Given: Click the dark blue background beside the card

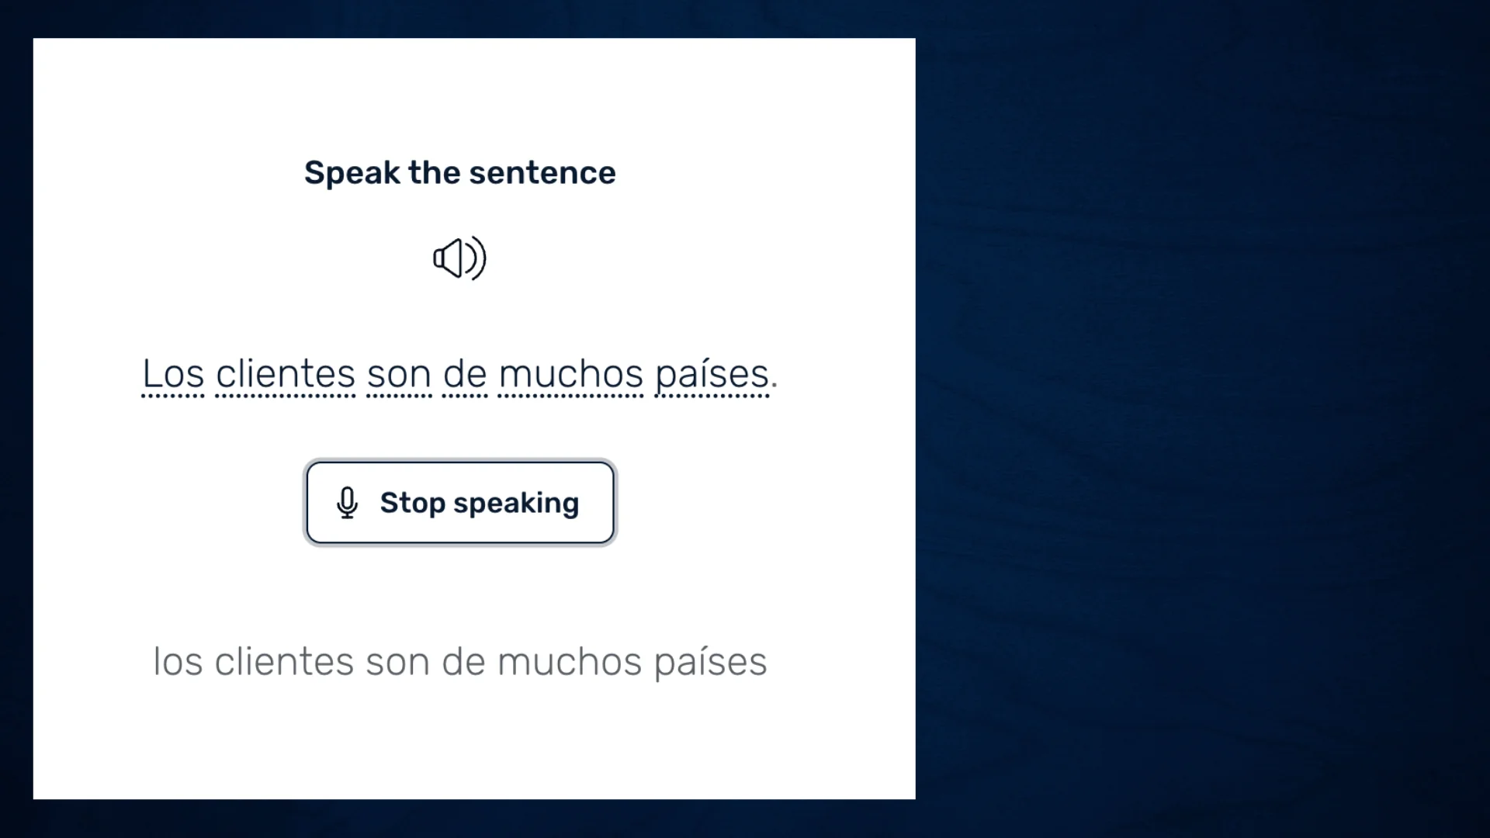Looking at the screenshot, I should 1203,419.
